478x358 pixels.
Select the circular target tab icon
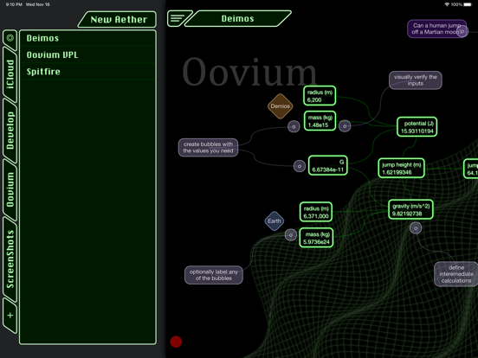click(x=10, y=38)
